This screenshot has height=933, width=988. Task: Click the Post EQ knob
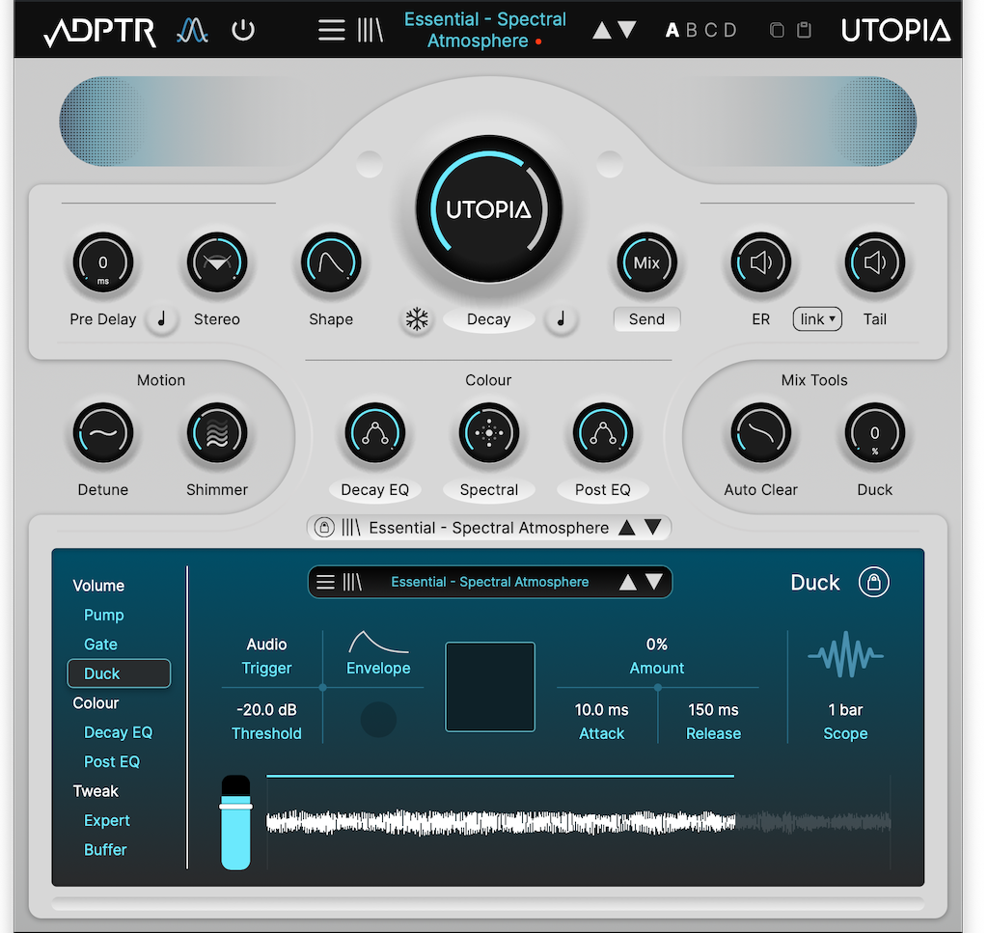click(x=603, y=433)
